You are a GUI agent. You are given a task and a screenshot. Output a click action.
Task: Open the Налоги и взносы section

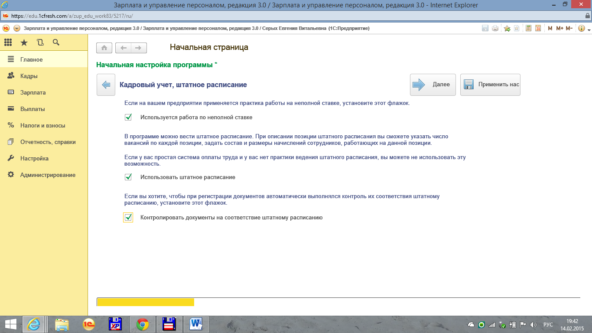[x=44, y=125]
